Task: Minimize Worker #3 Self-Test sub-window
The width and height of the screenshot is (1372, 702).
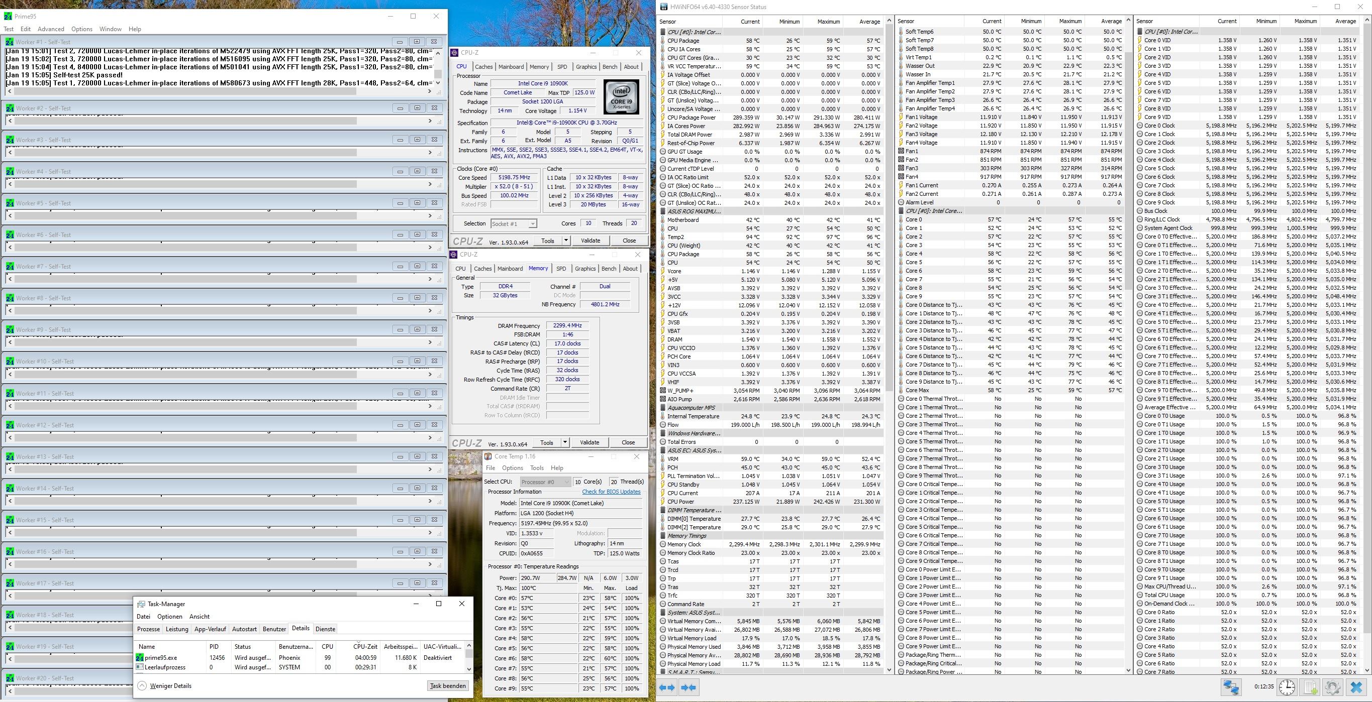Action: pyautogui.click(x=400, y=140)
